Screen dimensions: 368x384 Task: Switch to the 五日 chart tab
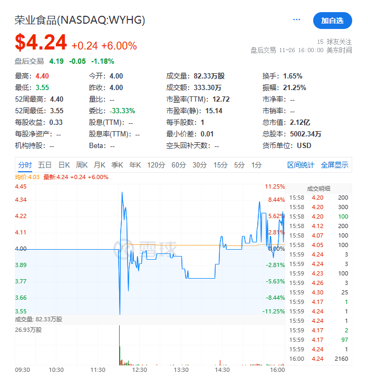coord(45,165)
